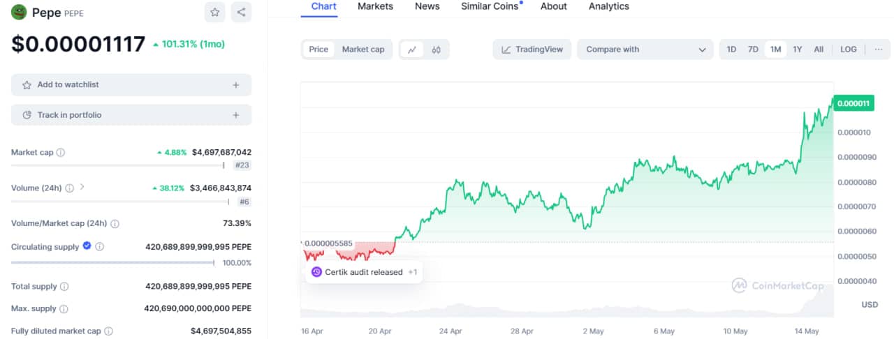Screen dimensions: 894x339
Task: Click the 73.39% volume/market cap value
Action: tap(237, 224)
